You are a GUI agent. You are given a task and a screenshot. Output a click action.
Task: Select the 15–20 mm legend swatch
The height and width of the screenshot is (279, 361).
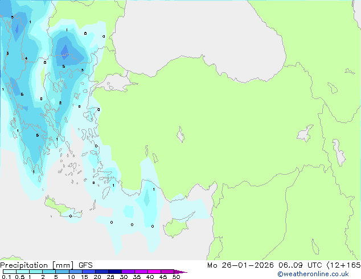point(89,272)
